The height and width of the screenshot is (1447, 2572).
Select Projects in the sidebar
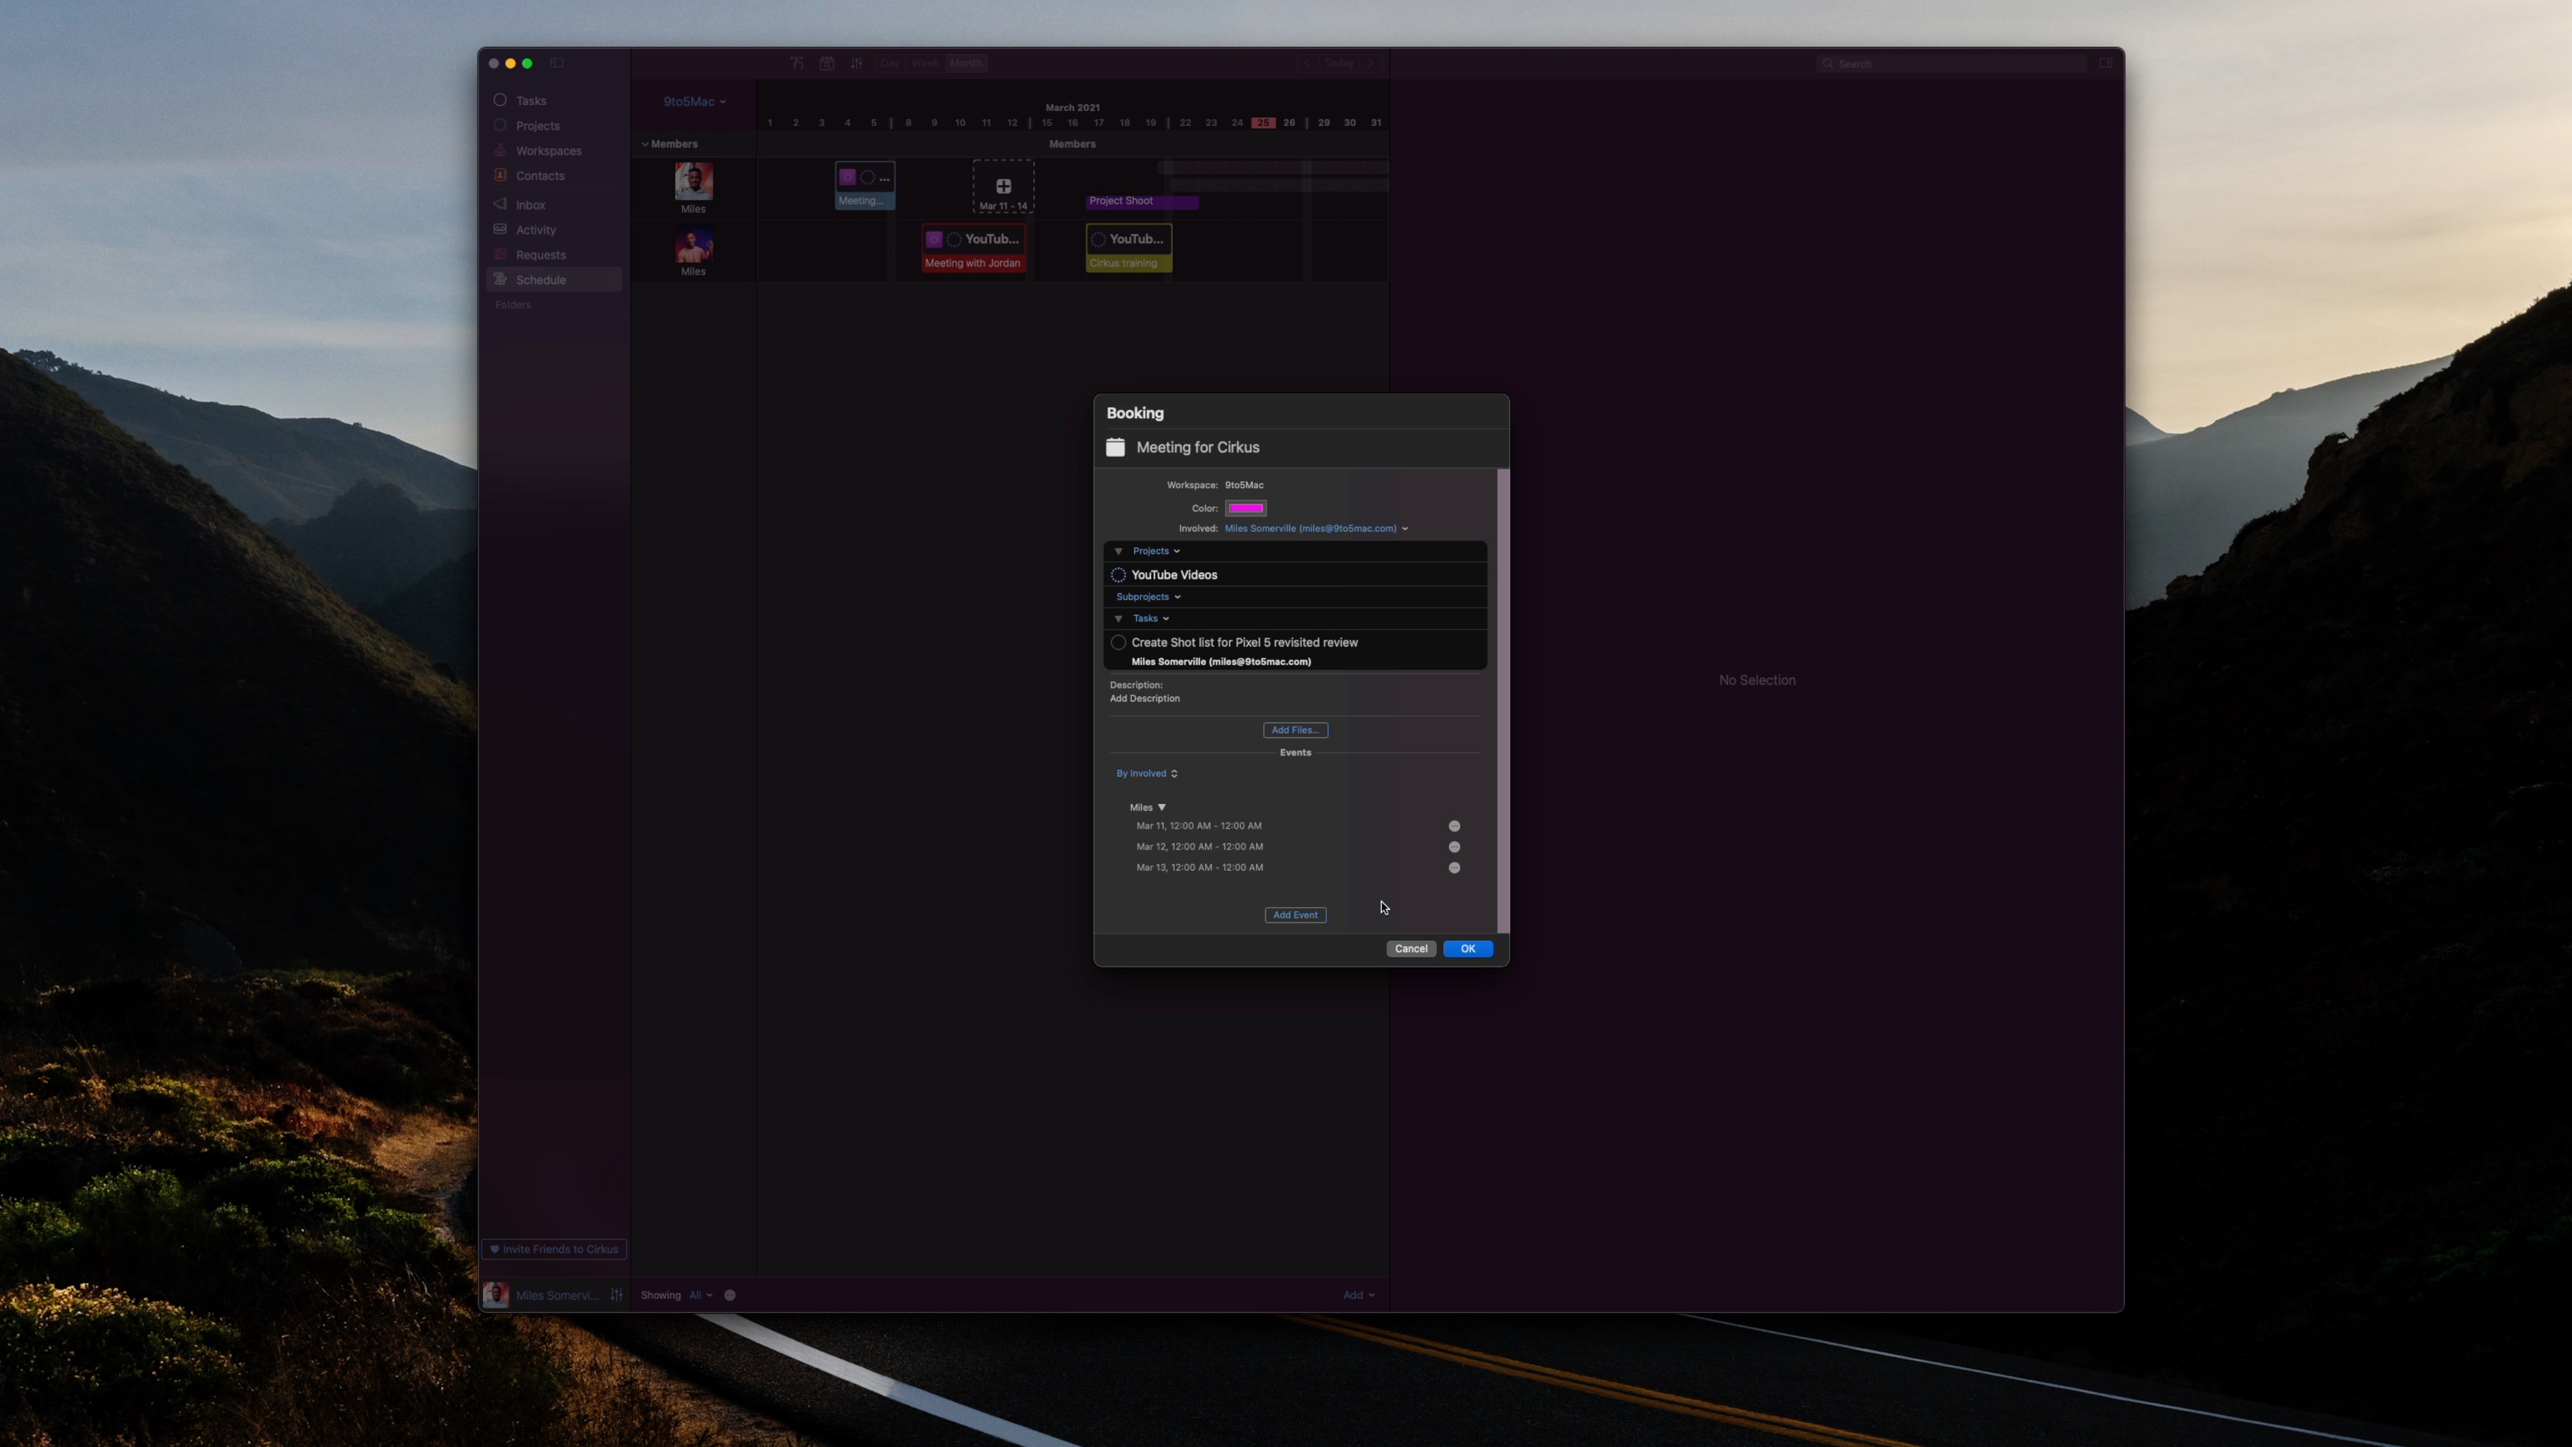pos(538,125)
